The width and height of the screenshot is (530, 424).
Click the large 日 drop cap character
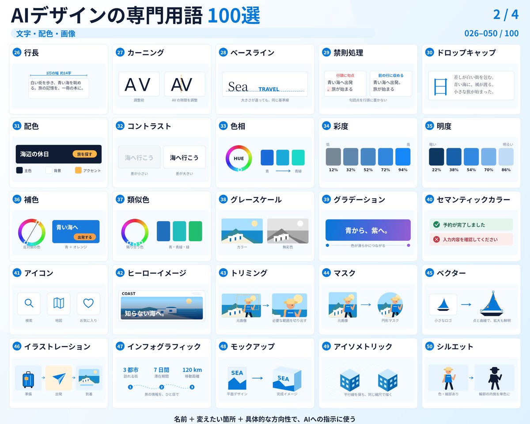(x=440, y=86)
